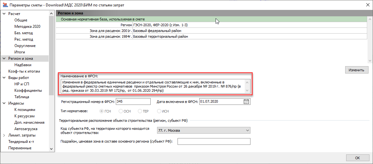The width and height of the screenshot is (373, 164).
Task: Open the Надбавки section
Action: point(23,65)
